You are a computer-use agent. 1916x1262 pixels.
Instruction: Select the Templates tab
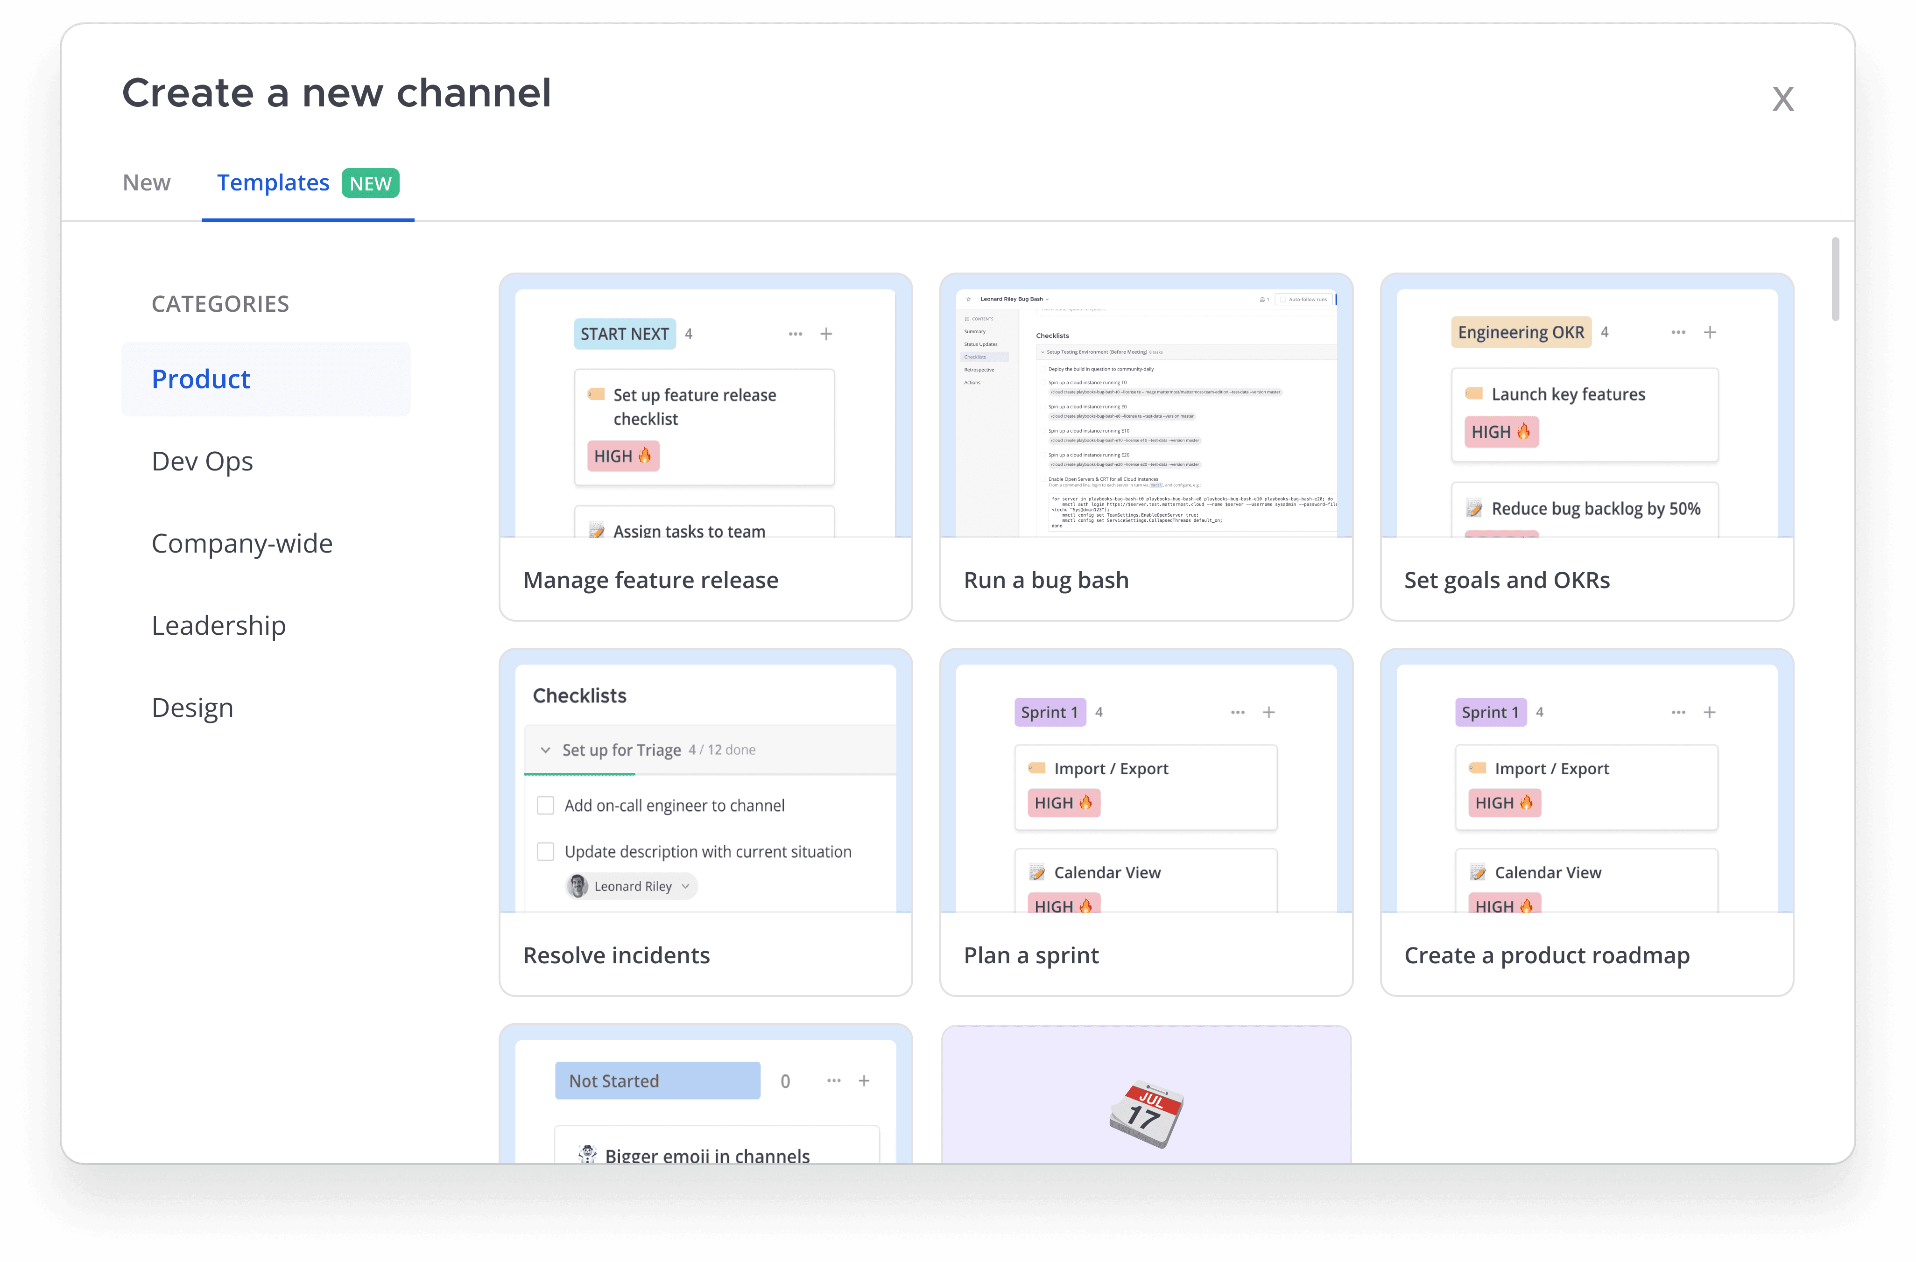tap(274, 182)
